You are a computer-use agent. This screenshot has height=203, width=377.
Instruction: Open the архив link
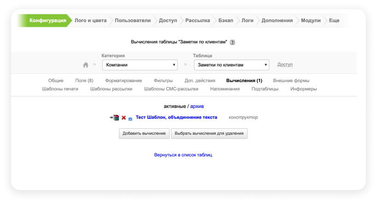tap(197, 106)
